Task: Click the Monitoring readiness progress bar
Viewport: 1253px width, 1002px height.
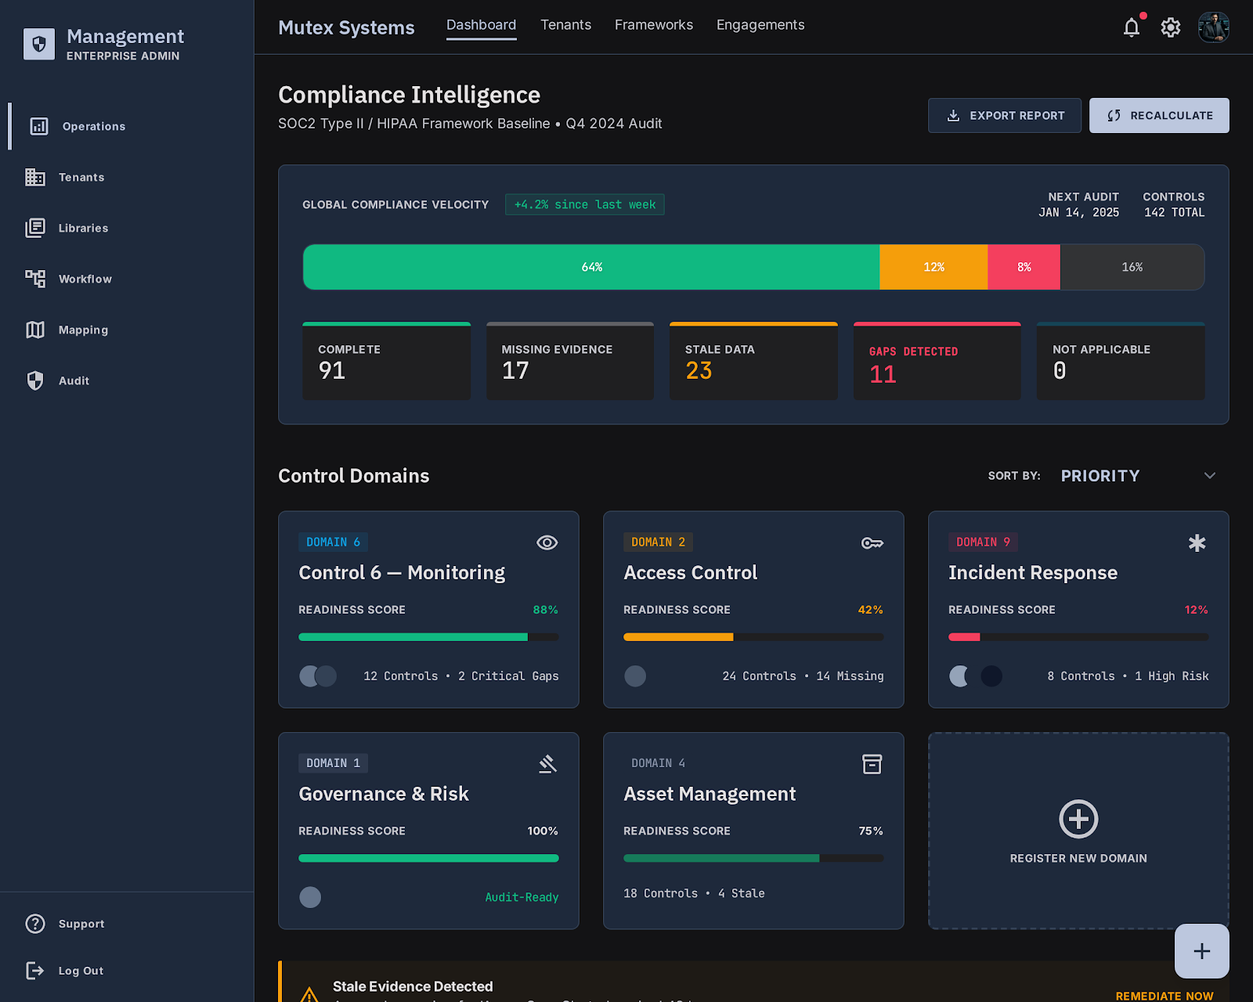Action: [x=428, y=637]
